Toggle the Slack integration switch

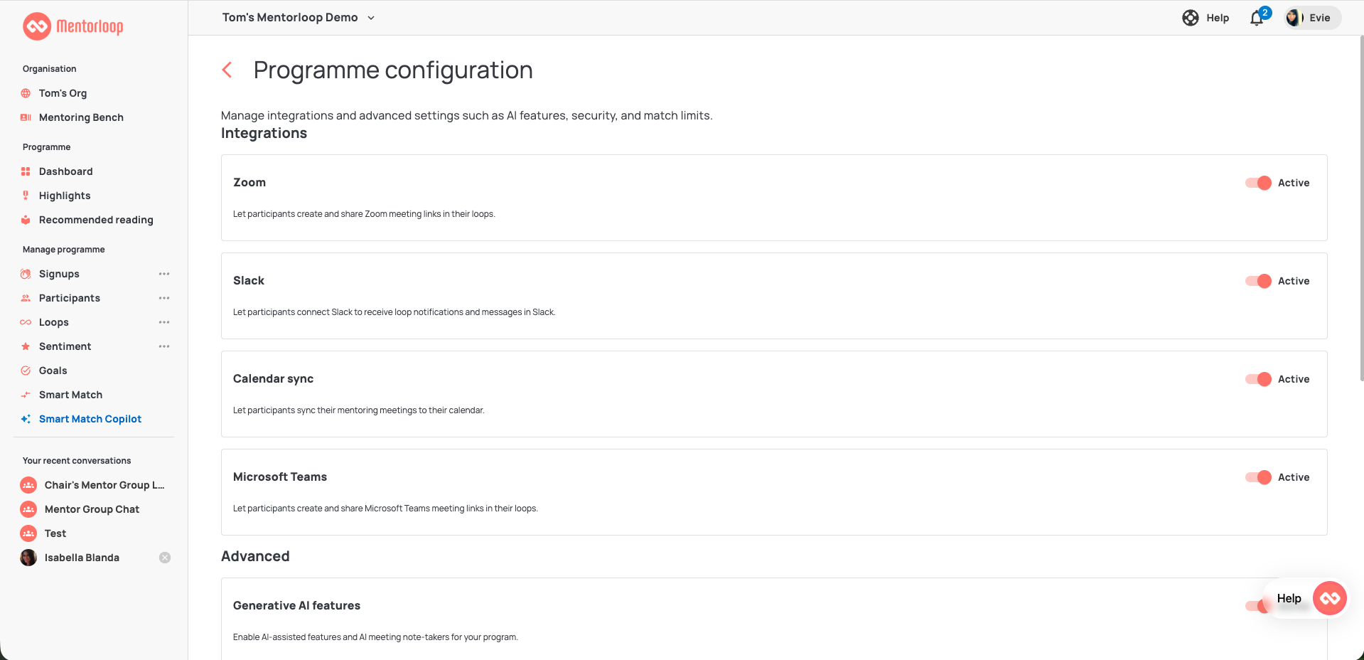pos(1258,281)
